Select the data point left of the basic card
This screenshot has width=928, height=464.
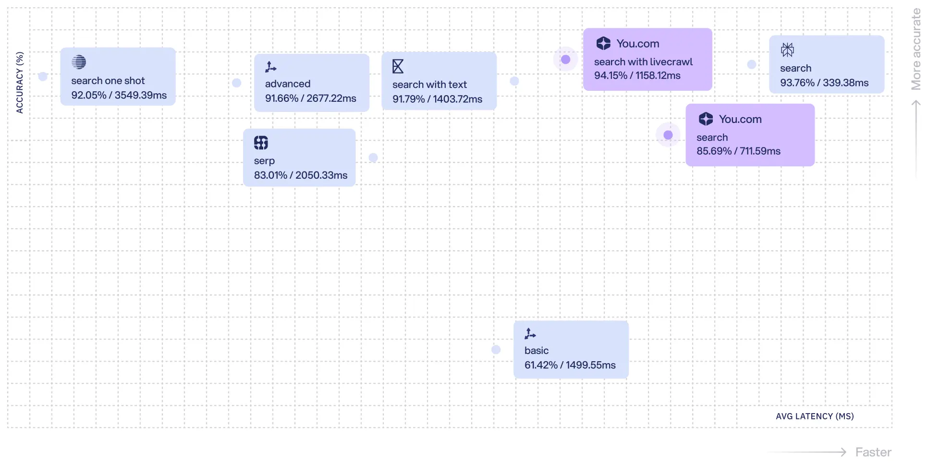pos(496,350)
